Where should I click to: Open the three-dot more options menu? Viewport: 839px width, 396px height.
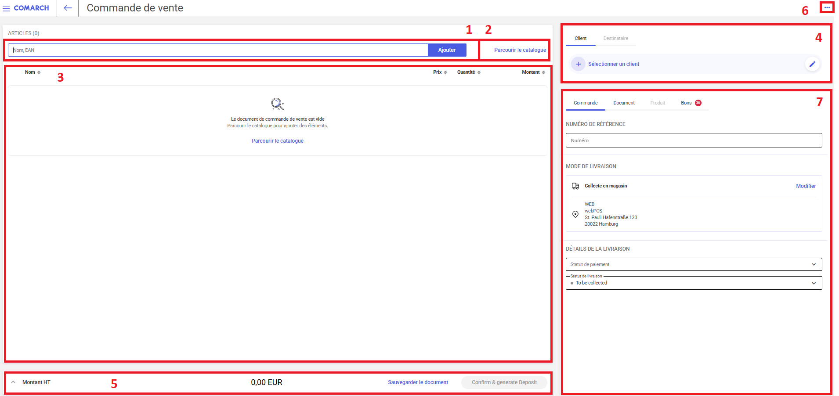pyautogui.click(x=827, y=7)
